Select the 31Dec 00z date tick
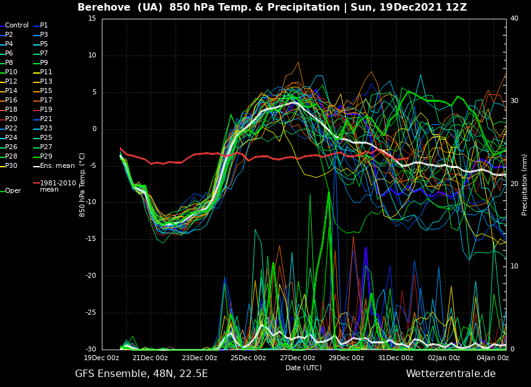 pos(395,358)
